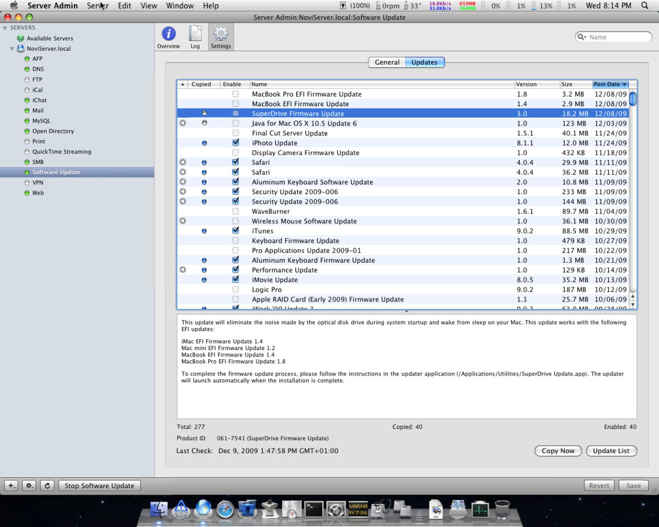
Task: Launch Finder from the Dock
Action: coord(159,509)
